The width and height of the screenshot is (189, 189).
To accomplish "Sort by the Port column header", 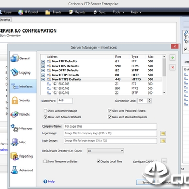I will tap(118, 57).
